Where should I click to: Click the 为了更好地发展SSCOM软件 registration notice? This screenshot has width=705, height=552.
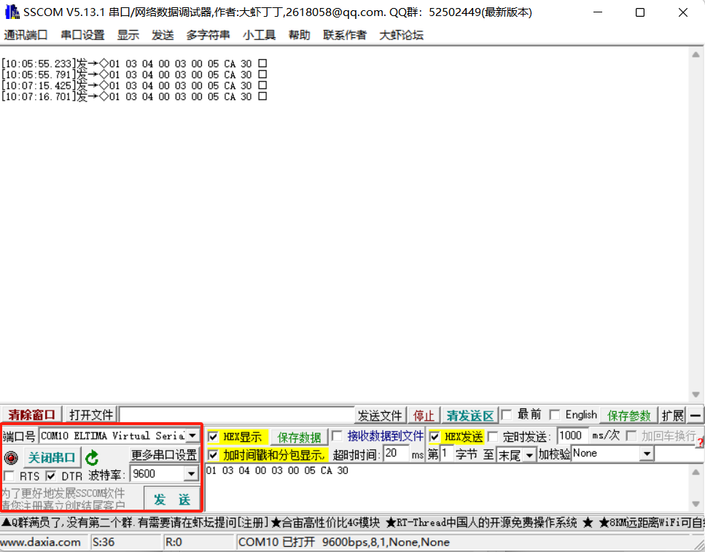(63, 499)
